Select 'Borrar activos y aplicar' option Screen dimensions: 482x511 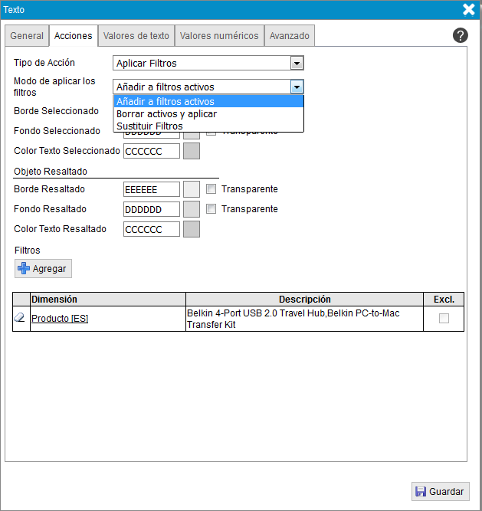pos(166,113)
